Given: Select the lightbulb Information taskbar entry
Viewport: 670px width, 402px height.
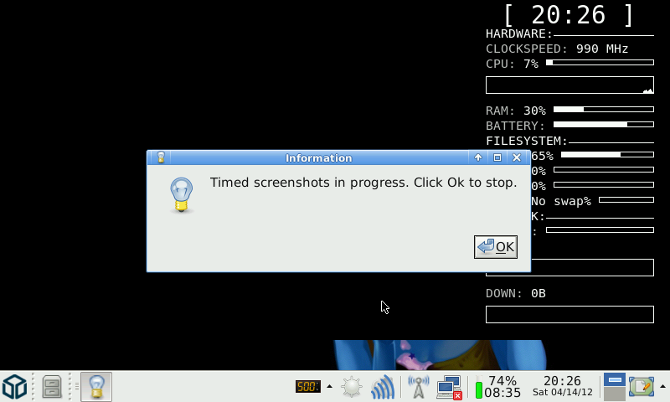Looking at the screenshot, I should (x=96, y=387).
